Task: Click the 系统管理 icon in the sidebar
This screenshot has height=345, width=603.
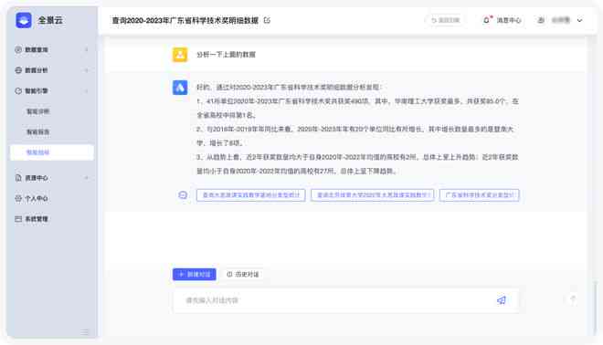Action: pos(18,219)
